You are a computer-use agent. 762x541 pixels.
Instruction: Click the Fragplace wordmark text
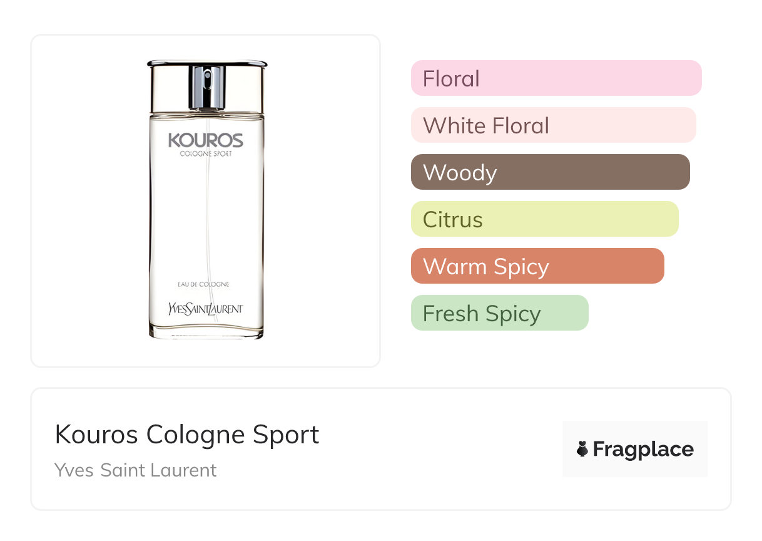click(643, 449)
